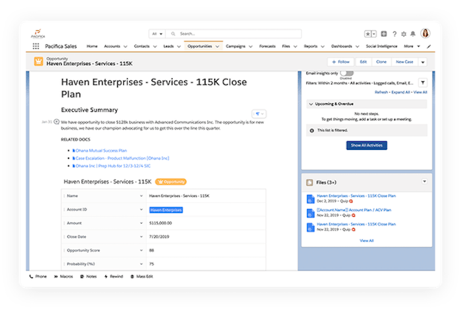The height and width of the screenshot is (309, 461).
Task: Expand more actions next to New Case
Action: pos(423,62)
